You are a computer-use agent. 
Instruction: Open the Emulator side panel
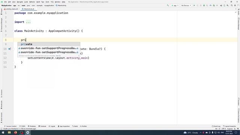(238, 102)
